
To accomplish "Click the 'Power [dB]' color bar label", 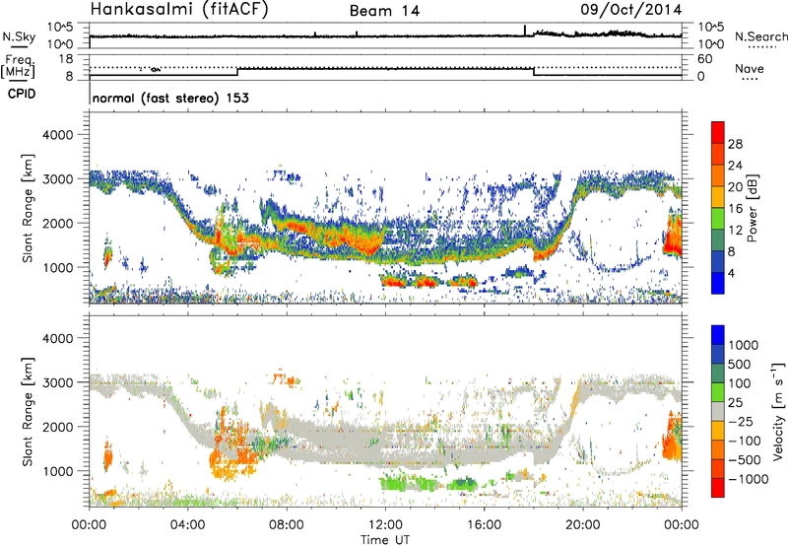I will click(752, 208).
